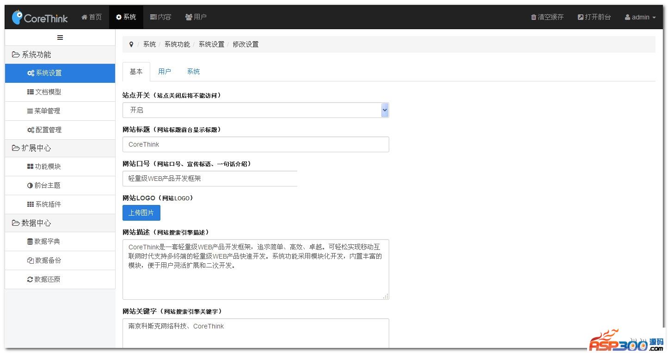Screen dimensions: 668x353
Task: Open 前台主题 theme settings in sidebar
Action: [44, 186]
